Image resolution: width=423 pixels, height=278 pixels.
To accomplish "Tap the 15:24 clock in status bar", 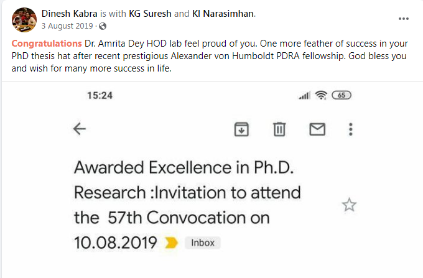I will 98,95.
